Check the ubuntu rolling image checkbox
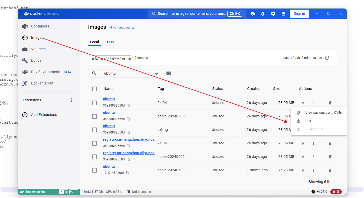364x198 pixels. point(94,130)
